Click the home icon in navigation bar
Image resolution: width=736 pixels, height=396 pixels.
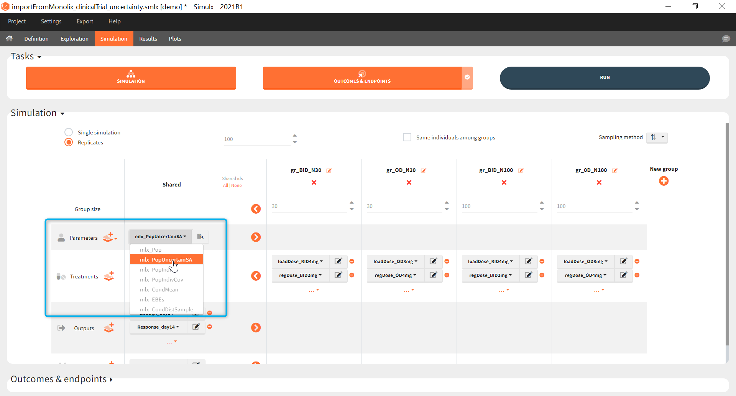pyautogui.click(x=9, y=39)
